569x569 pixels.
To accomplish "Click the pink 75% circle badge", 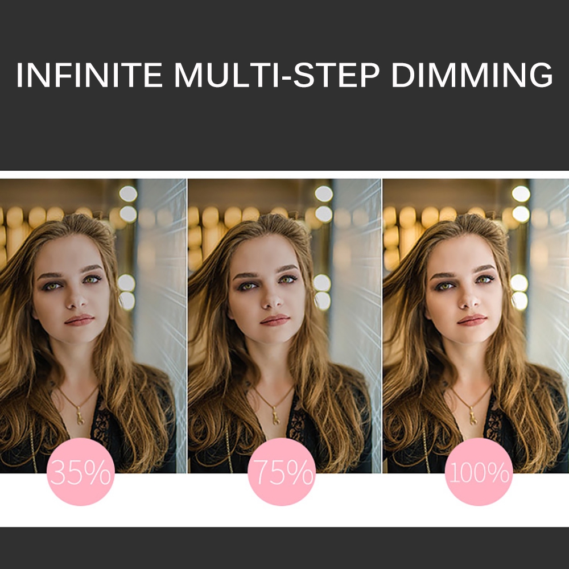I will point(282,471).
